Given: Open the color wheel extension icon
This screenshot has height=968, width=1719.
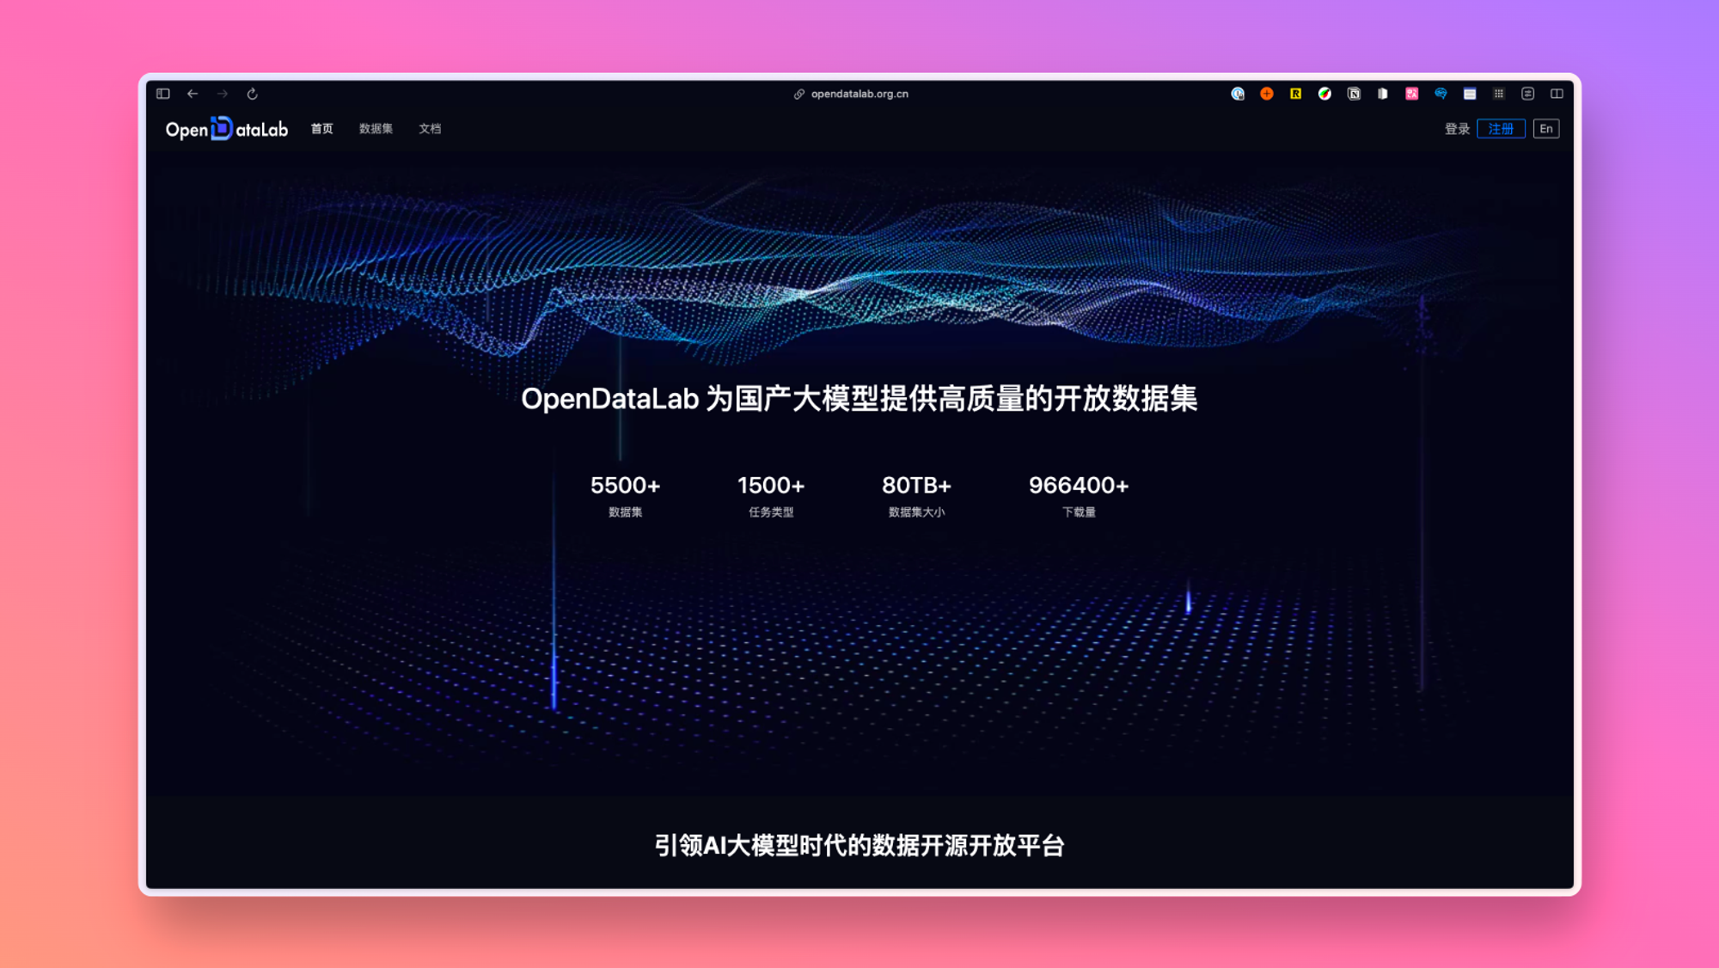Looking at the screenshot, I should [x=1324, y=94].
